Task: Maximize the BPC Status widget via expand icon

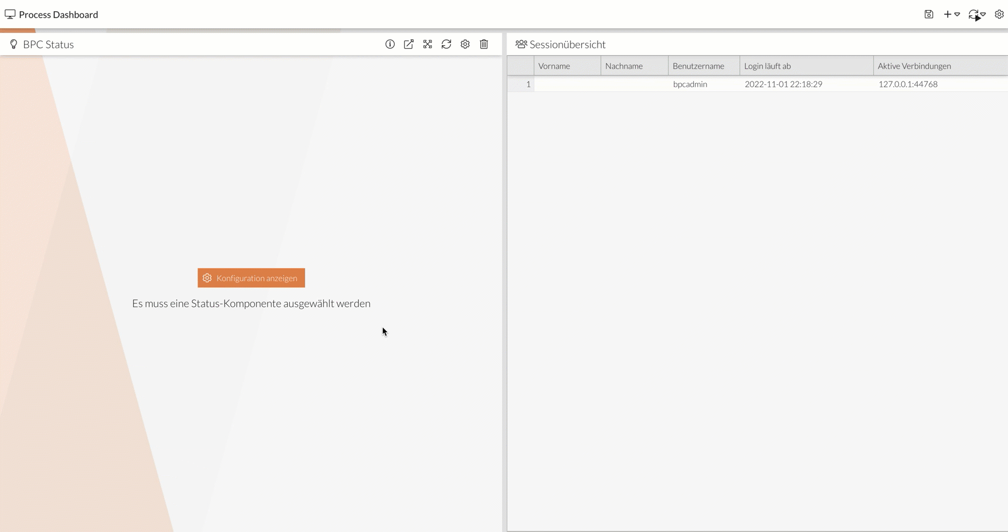Action: [x=427, y=44]
